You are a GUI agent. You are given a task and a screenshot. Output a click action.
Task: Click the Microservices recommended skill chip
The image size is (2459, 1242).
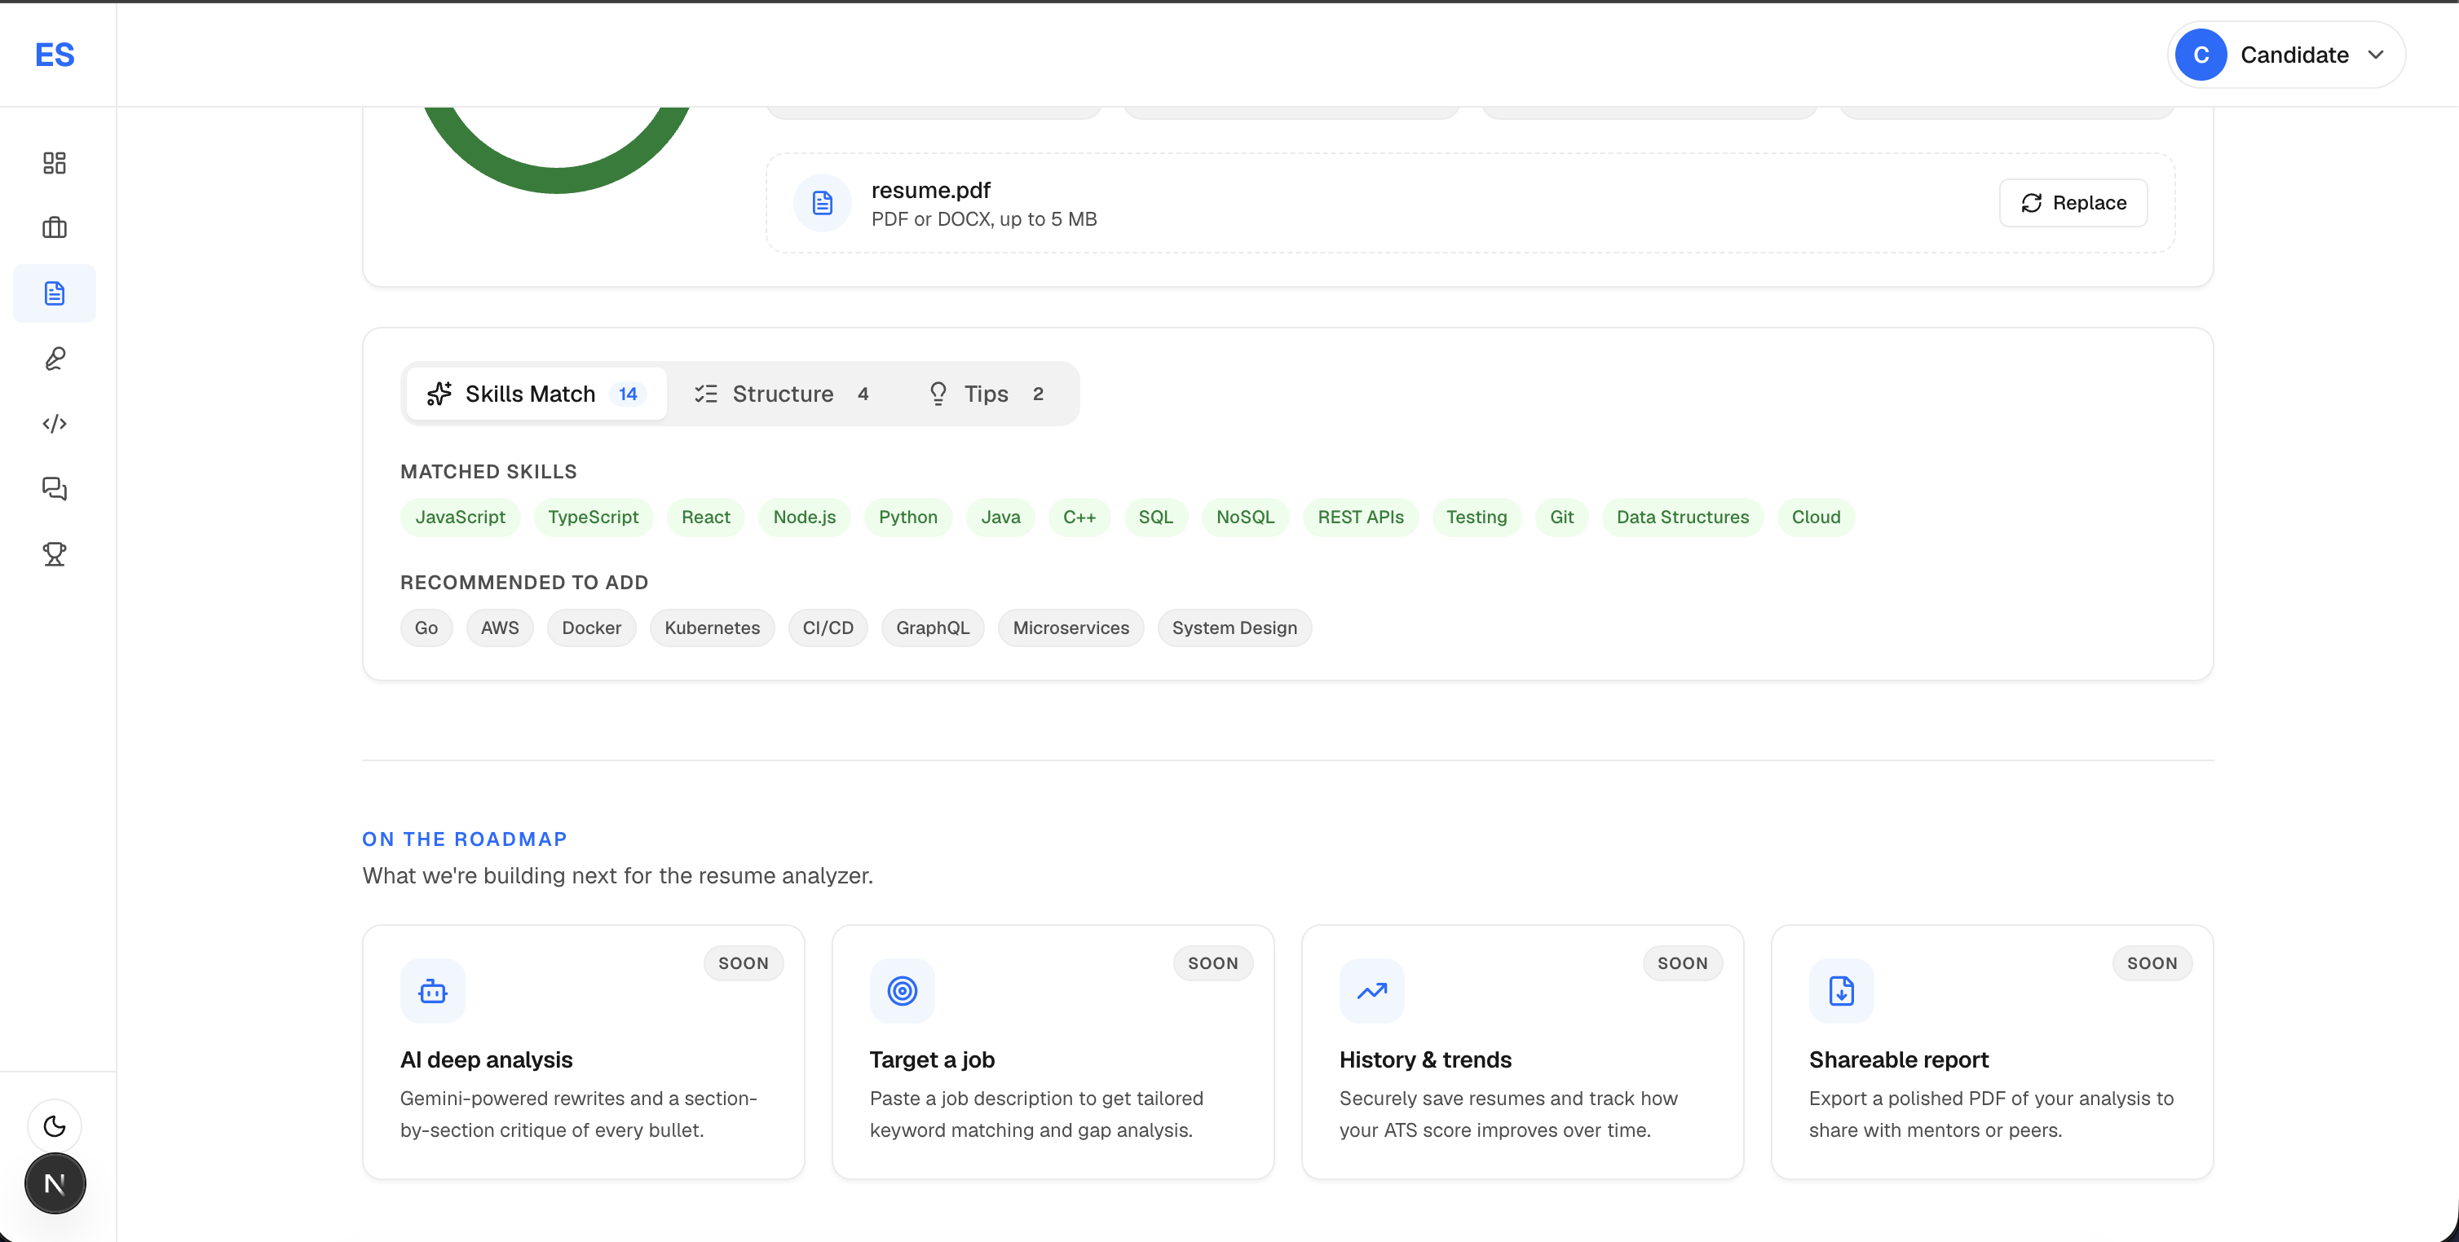point(1071,628)
